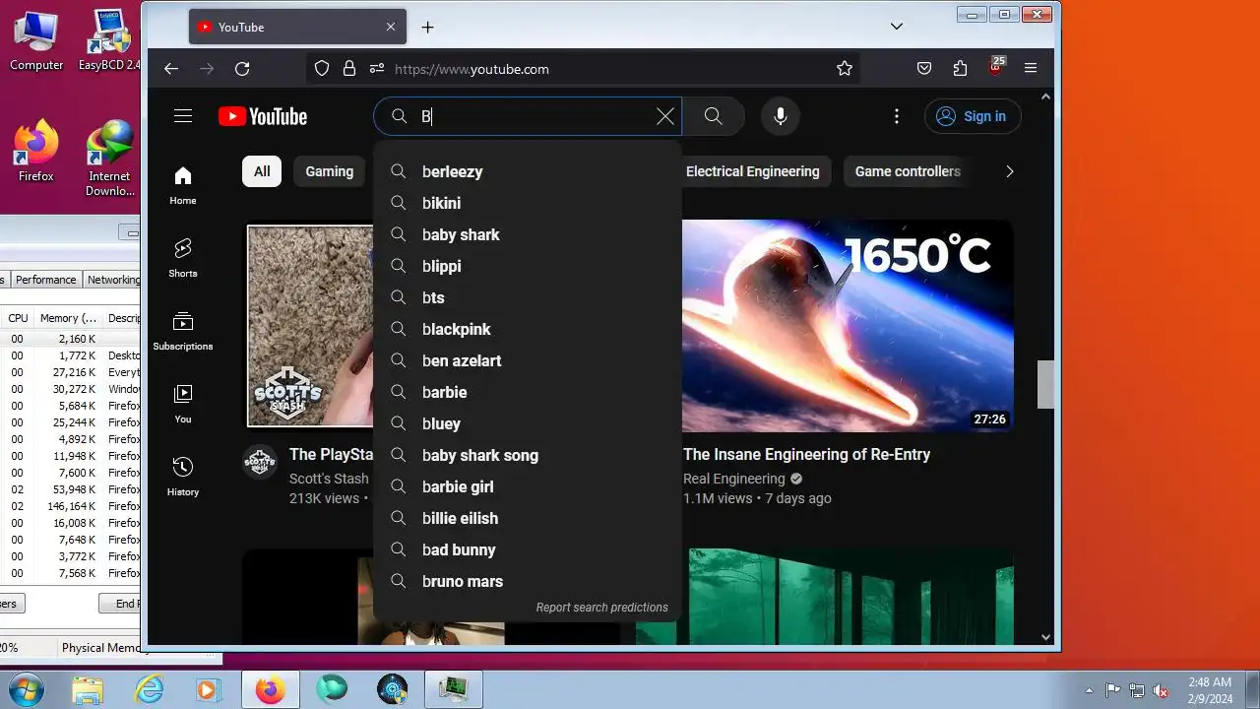1260x709 pixels.
Task: Select the Gaming filter chip
Action: point(329,171)
